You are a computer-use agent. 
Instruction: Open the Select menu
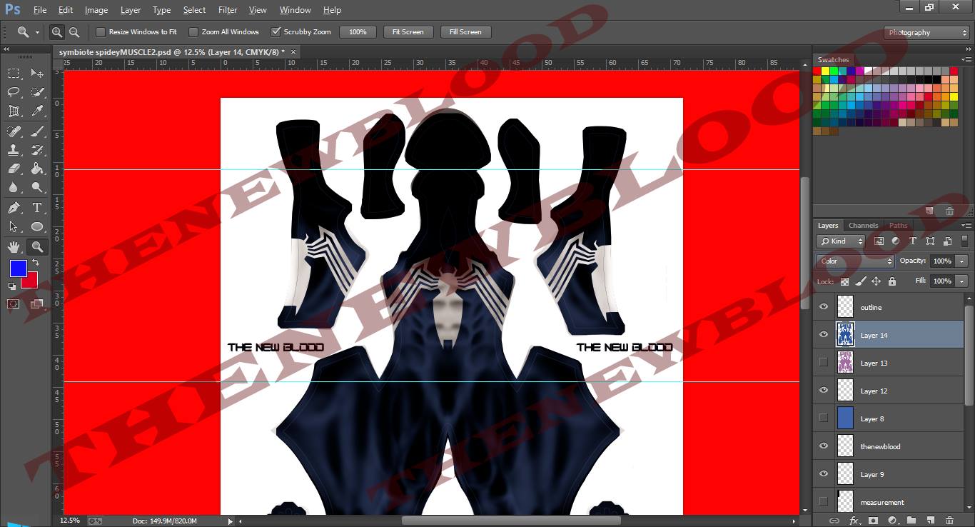194,10
